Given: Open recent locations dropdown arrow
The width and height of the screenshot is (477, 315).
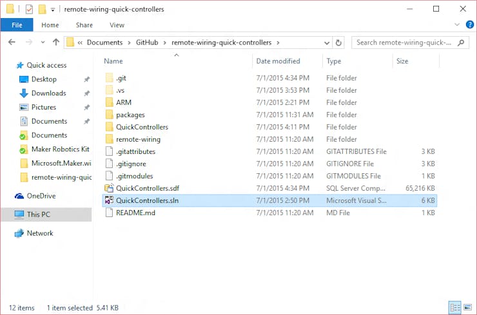Looking at the screenshot, I should click(x=43, y=43).
